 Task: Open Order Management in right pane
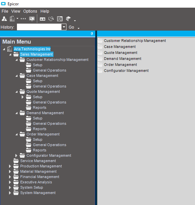(x=120, y=65)
